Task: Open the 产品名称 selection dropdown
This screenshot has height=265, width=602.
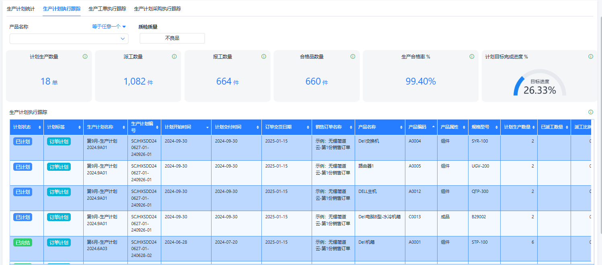Action: pyautogui.click(x=123, y=38)
